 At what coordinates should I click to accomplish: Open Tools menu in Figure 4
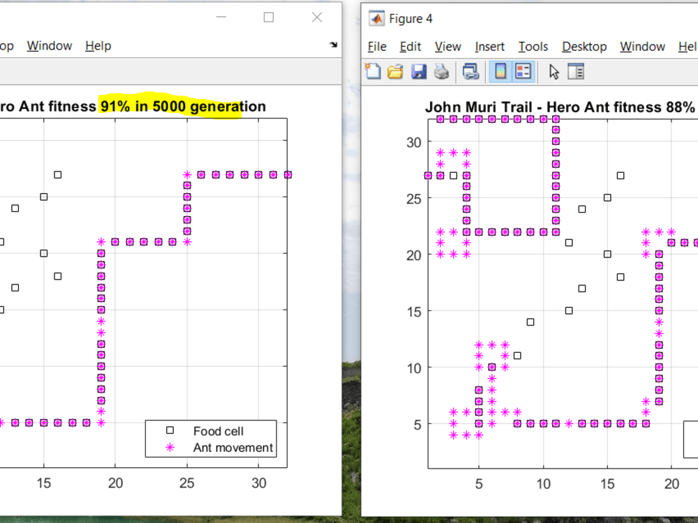click(x=533, y=46)
